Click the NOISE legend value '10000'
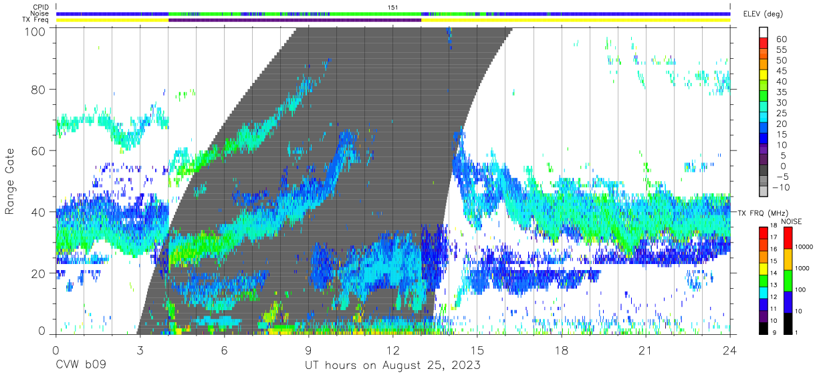 click(806, 247)
